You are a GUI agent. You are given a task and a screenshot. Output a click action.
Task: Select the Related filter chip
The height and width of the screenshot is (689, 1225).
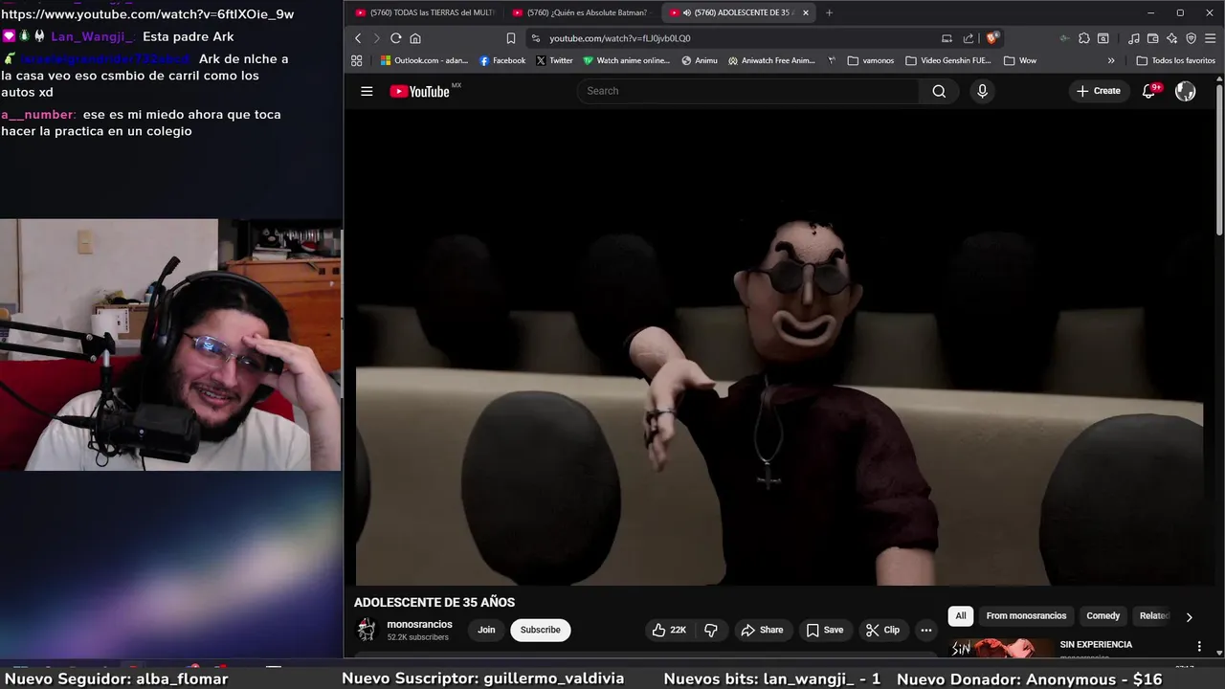1154,616
